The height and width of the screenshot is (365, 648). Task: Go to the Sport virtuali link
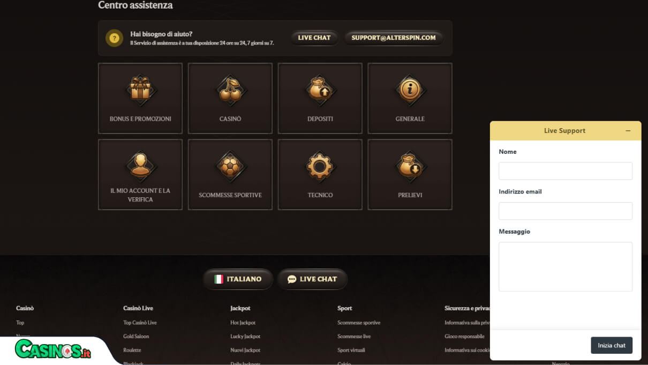351,350
